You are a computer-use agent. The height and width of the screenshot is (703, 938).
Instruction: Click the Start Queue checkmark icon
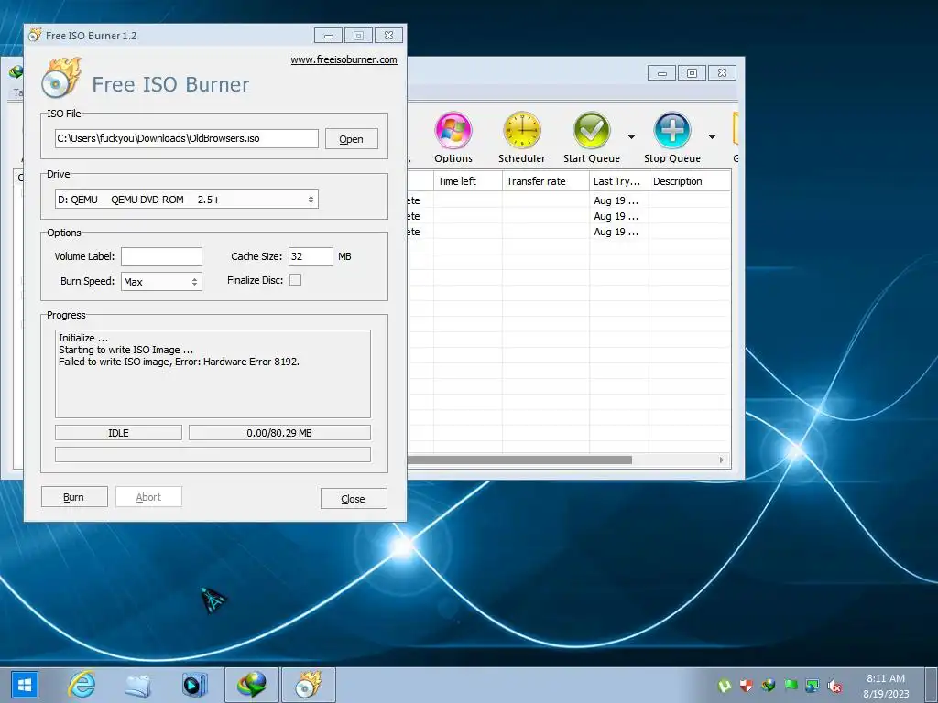tap(591, 130)
